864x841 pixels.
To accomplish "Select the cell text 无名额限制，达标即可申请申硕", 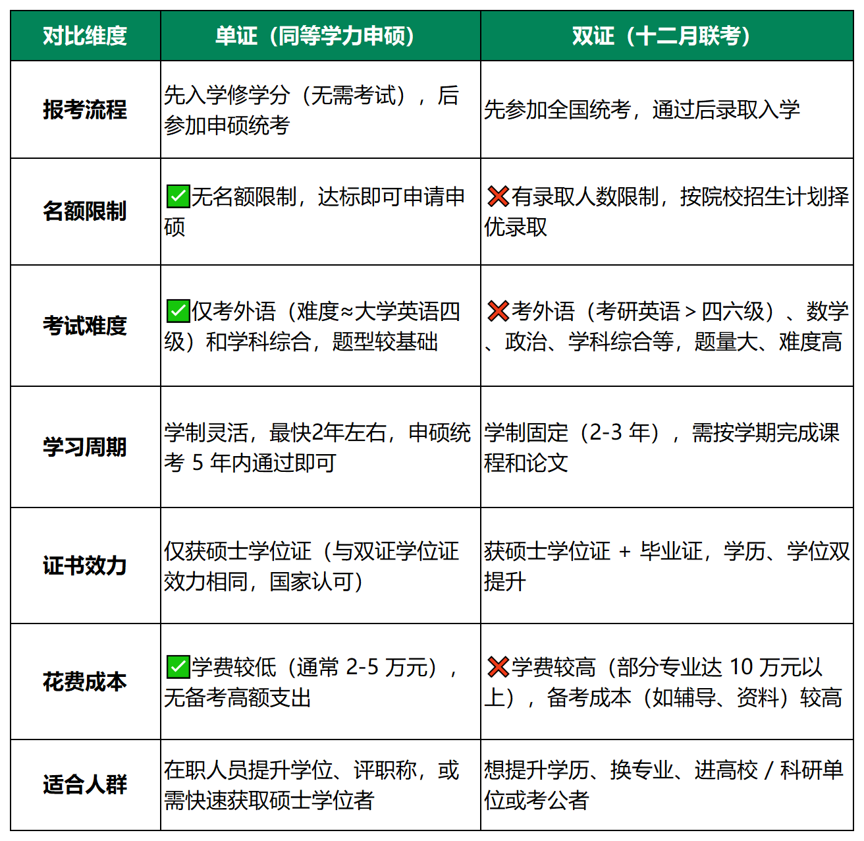I will (315, 212).
